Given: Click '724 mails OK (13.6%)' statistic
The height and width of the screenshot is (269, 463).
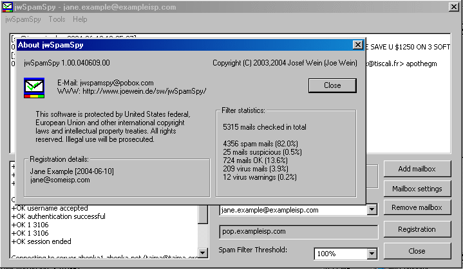Looking at the screenshot, I should point(255,161).
